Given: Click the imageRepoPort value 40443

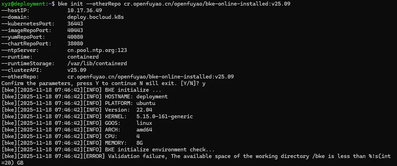Looking at the screenshot, I should (x=75, y=30).
